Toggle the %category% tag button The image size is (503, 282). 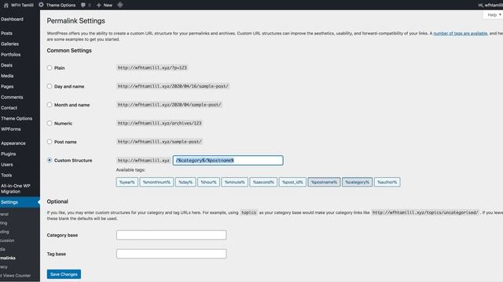pos(357,182)
